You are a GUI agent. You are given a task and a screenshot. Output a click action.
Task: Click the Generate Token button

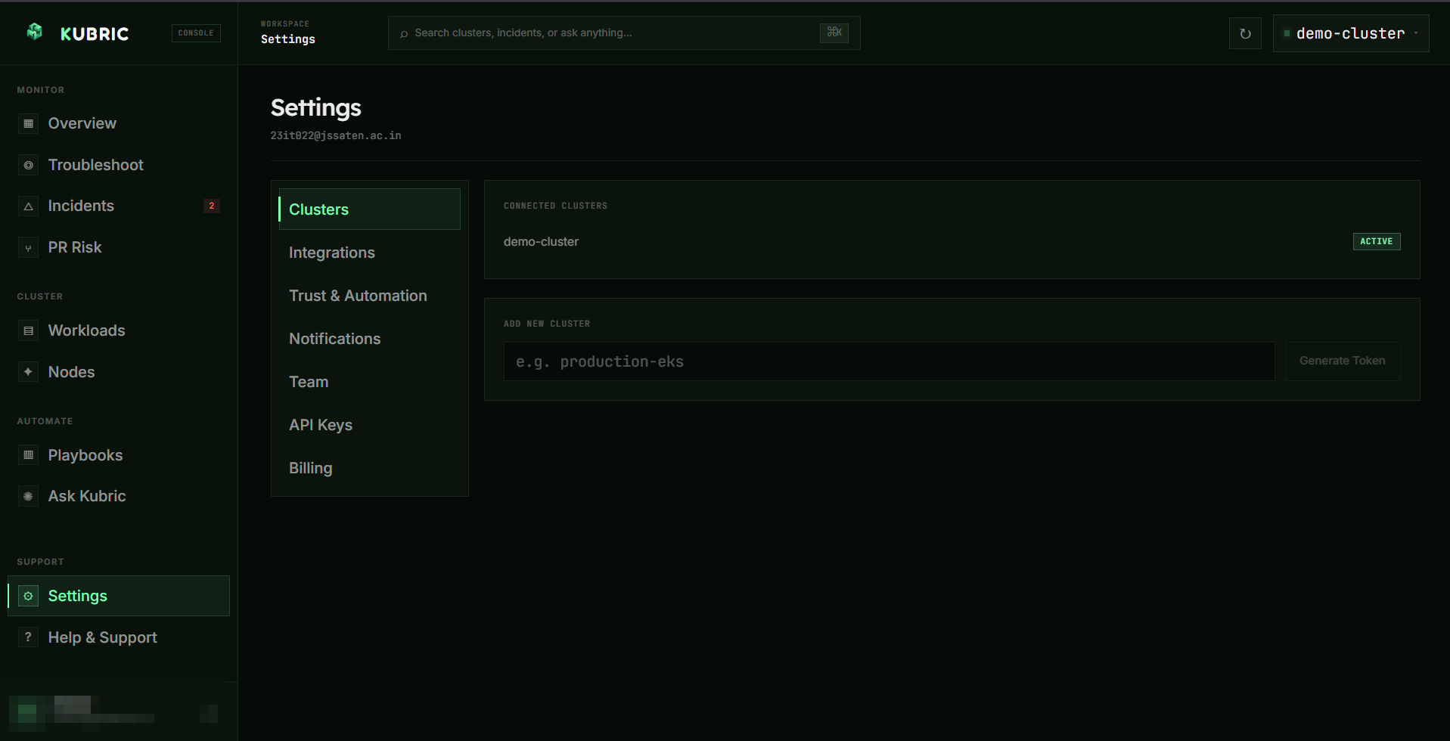point(1343,361)
